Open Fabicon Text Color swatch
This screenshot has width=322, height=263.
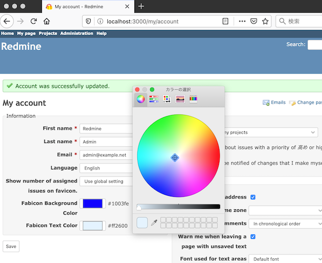coord(93,226)
